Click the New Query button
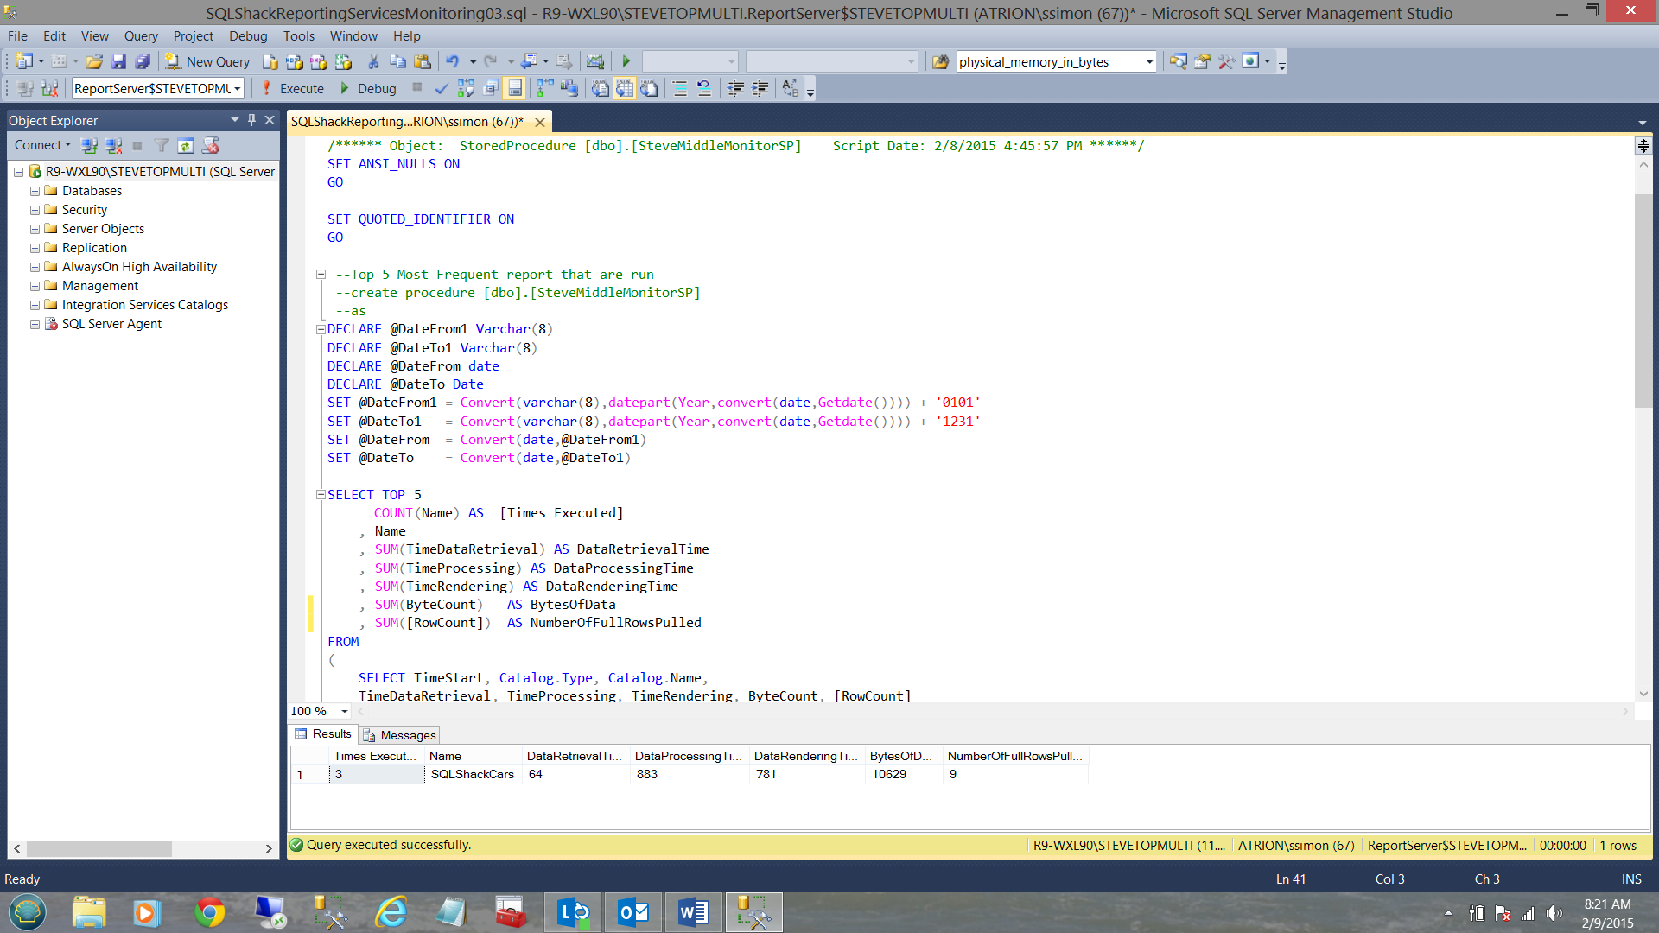Viewport: 1659px width, 933px height. click(208, 61)
